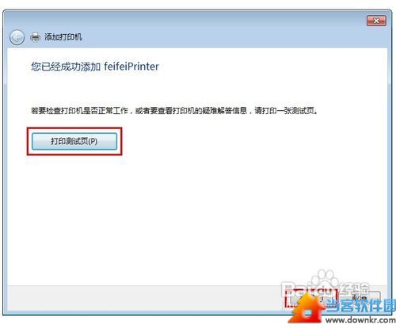Click the Baidu paw print watermark
Image resolution: width=396 pixels, height=328 pixels.
(324, 280)
